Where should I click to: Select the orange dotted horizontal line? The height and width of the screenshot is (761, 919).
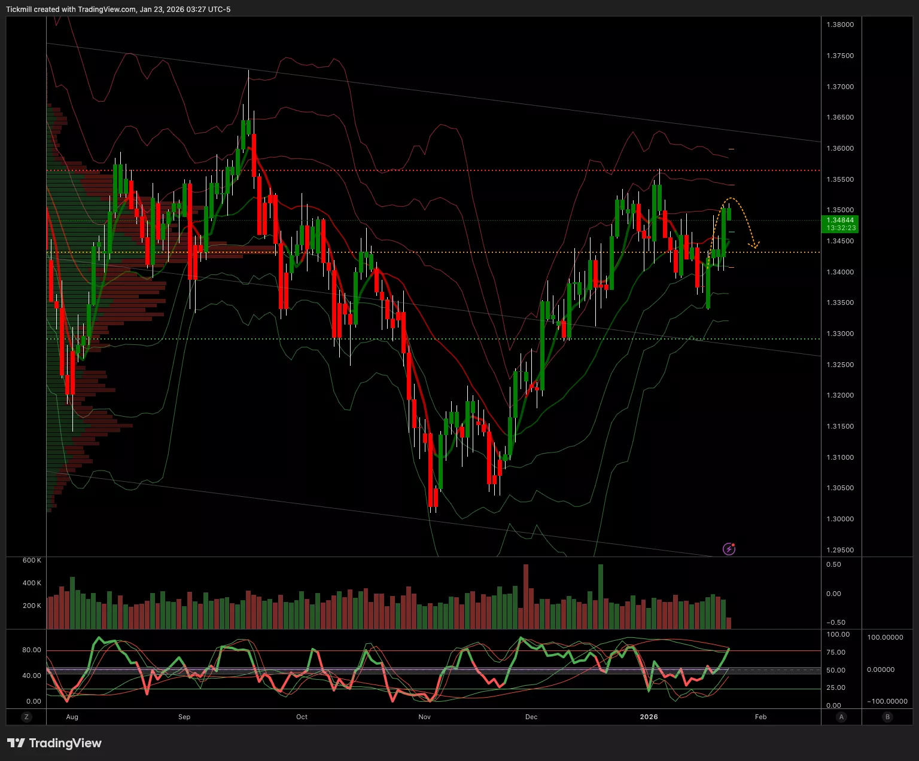(479, 252)
